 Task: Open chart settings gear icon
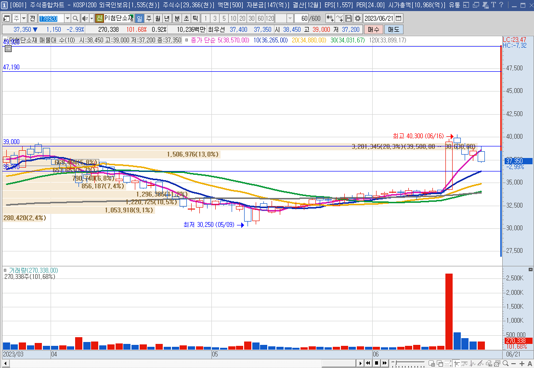point(358,18)
